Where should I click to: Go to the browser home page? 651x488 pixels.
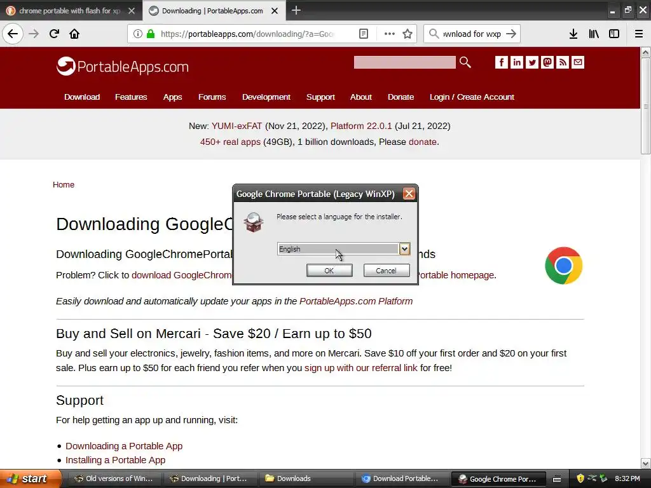[74, 34]
